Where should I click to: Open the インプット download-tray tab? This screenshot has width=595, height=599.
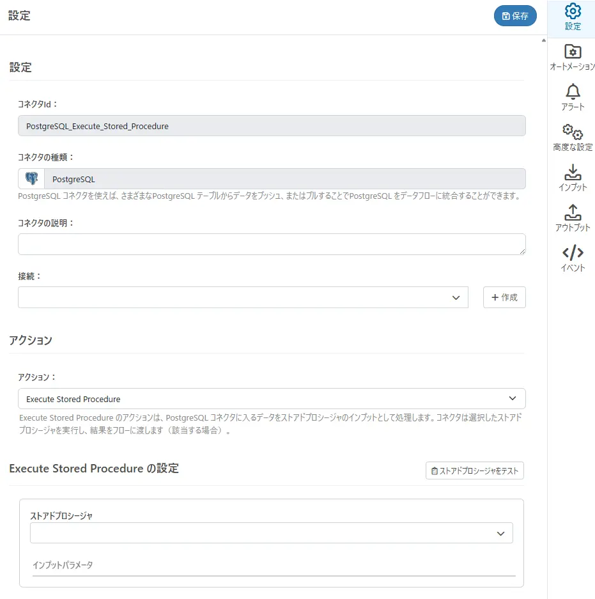click(x=573, y=178)
